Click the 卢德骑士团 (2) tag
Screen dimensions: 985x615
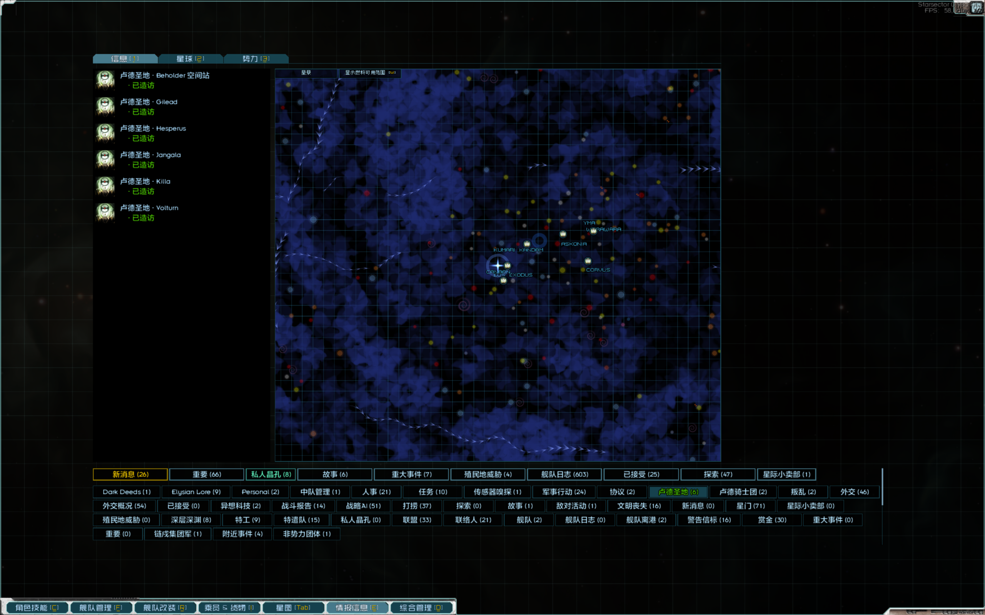(x=743, y=492)
